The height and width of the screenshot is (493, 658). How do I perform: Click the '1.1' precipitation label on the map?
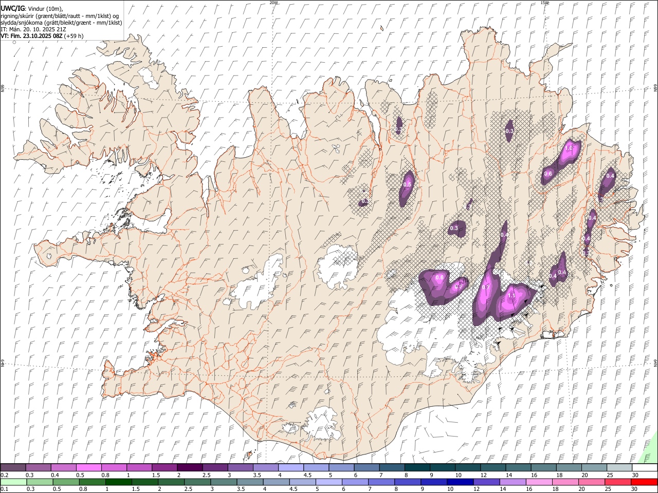[511, 296]
